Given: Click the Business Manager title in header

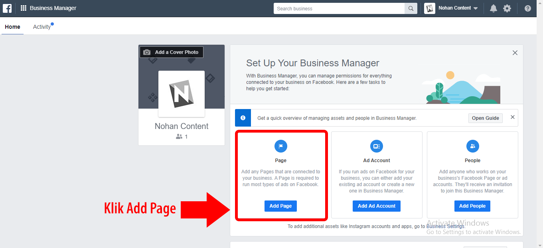Looking at the screenshot, I should (x=53, y=8).
